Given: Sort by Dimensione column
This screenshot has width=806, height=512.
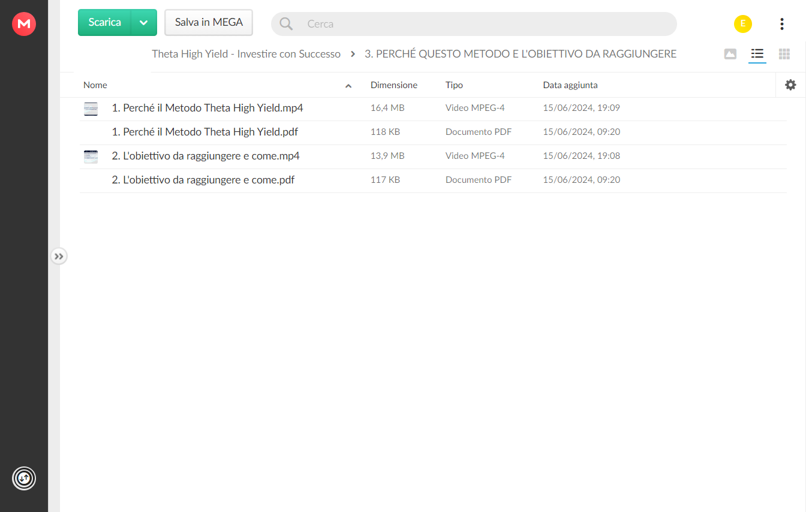Looking at the screenshot, I should [x=394, y=85].
